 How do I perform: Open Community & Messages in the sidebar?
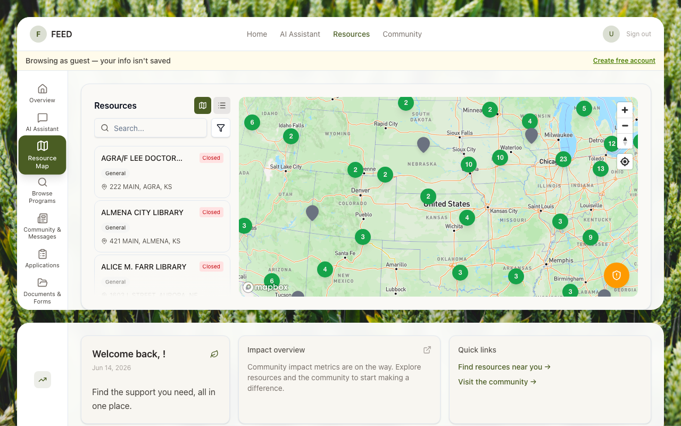pyautogui.click(x=43, y=226)
